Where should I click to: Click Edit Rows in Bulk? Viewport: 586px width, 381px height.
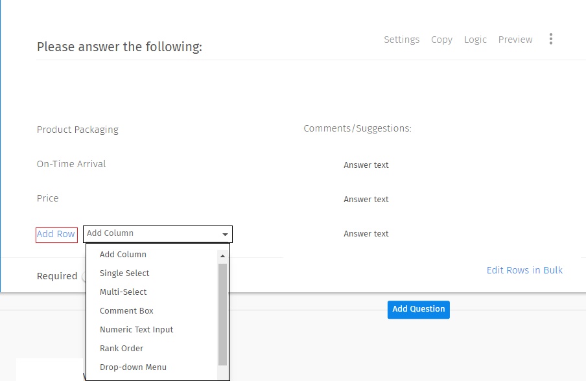(x=524, y=270)
